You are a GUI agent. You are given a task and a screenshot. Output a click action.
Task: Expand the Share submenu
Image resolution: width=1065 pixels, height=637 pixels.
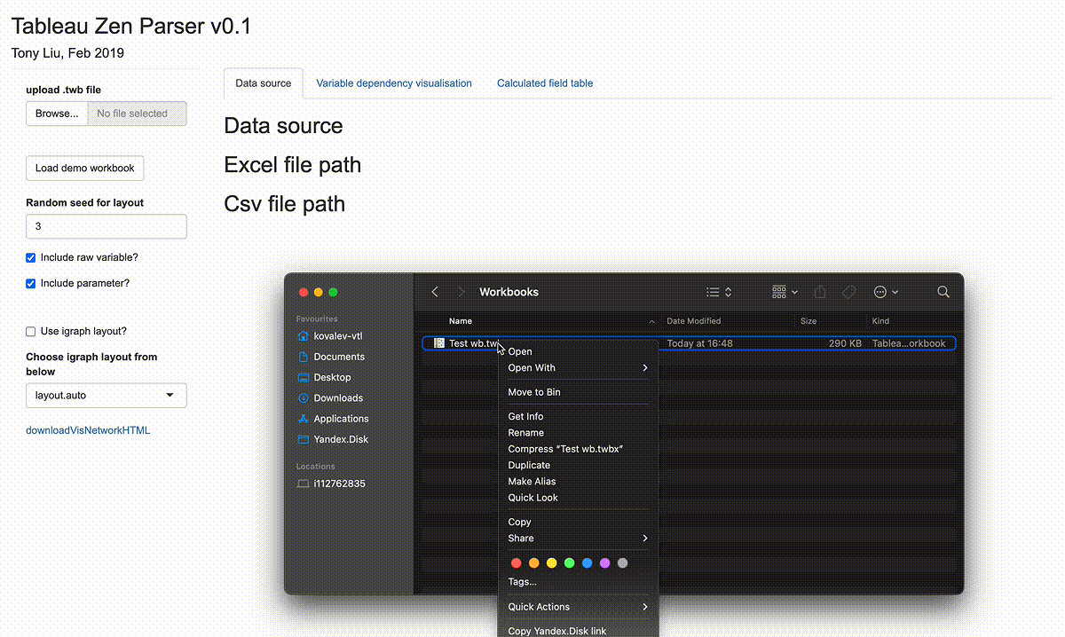coord(577,539)
